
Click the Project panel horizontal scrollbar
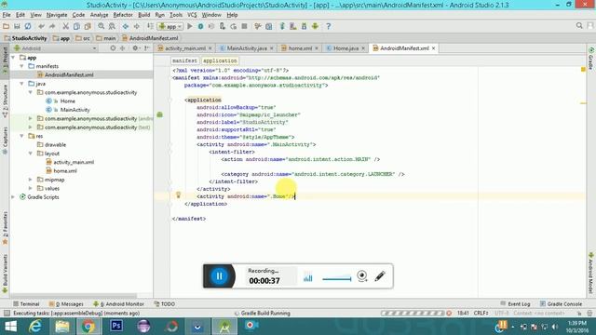pyautogui.click(x=73, y=295)
